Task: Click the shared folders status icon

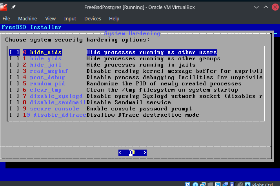Action: [210, 184]
